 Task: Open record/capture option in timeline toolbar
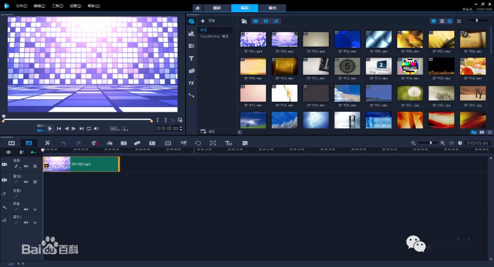click(94, 143)
